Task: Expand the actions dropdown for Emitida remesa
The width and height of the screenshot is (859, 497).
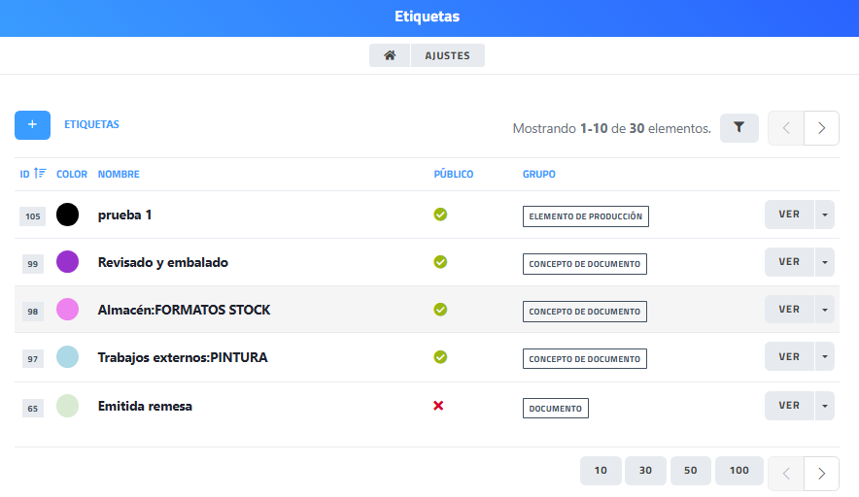Action: point(824,406)
